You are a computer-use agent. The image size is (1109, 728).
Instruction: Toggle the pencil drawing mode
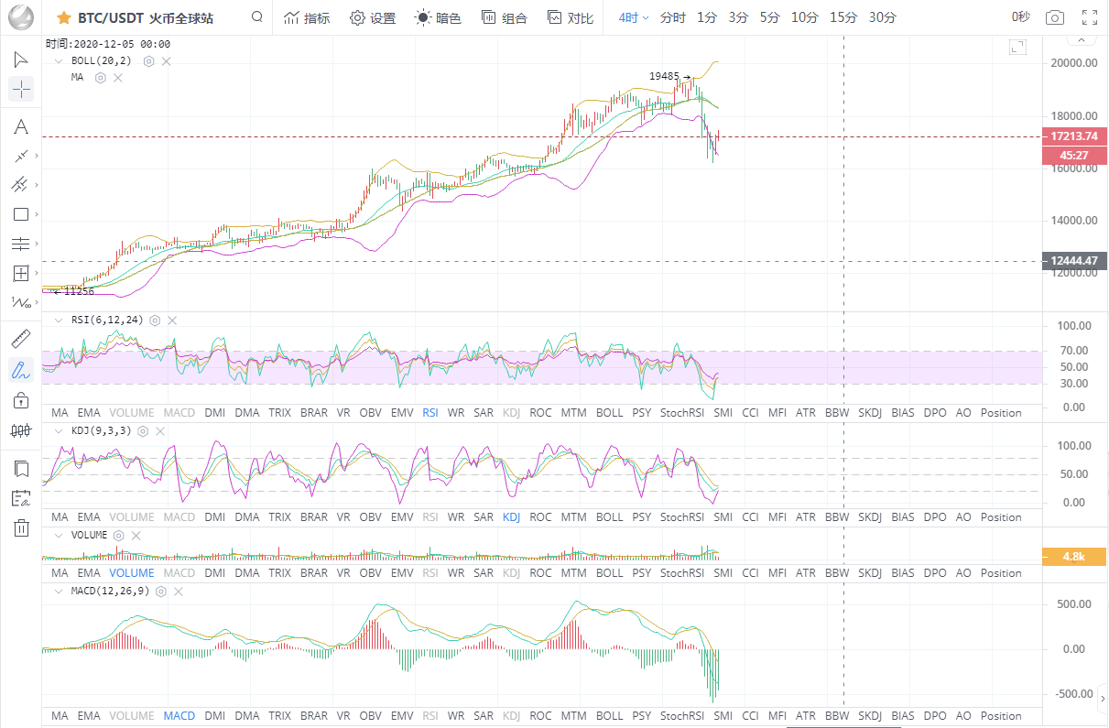20,370
